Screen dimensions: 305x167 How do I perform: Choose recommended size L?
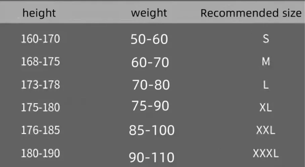click(x=266, y=85)
